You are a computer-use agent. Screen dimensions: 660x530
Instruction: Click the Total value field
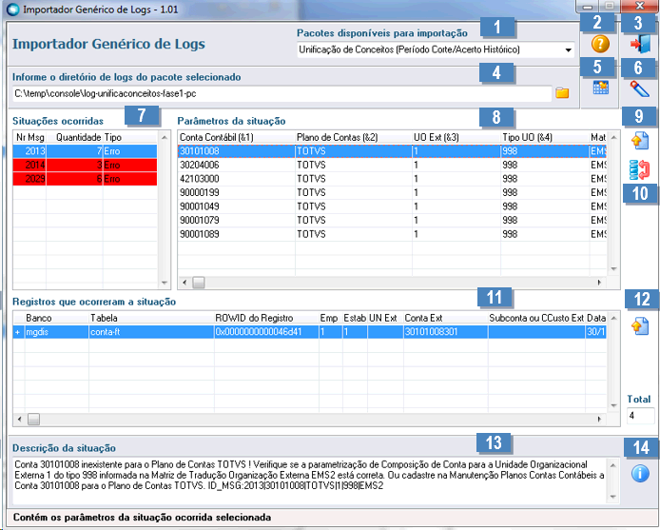[x=640, y=416]
